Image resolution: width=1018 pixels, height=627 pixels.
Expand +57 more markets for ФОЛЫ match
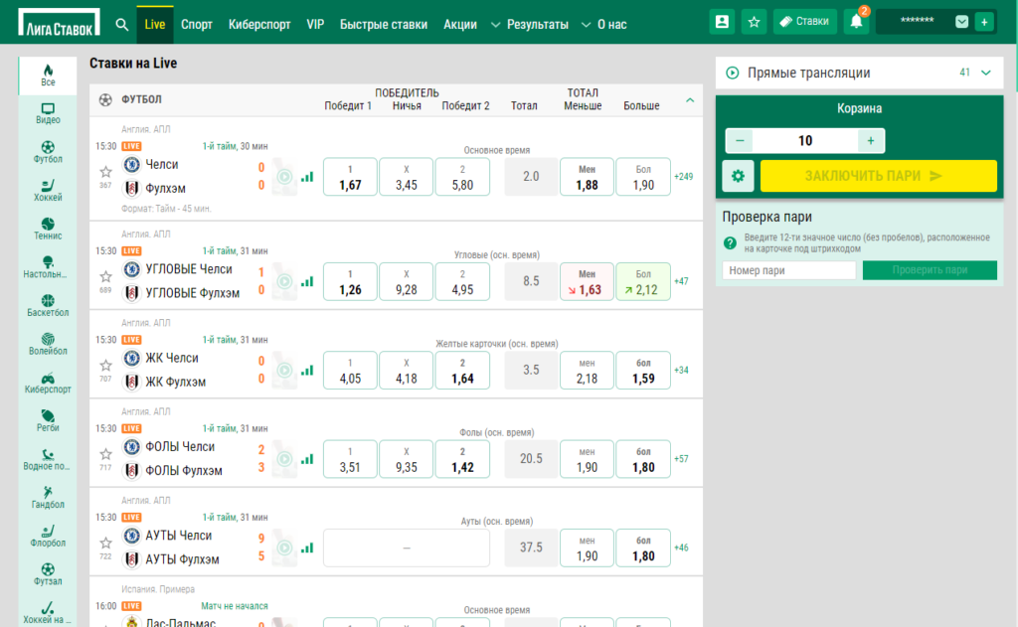(x=681, y=459)
